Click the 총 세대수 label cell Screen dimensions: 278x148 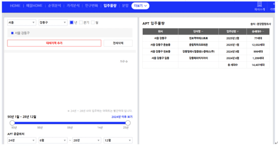[x=233, y=65]
